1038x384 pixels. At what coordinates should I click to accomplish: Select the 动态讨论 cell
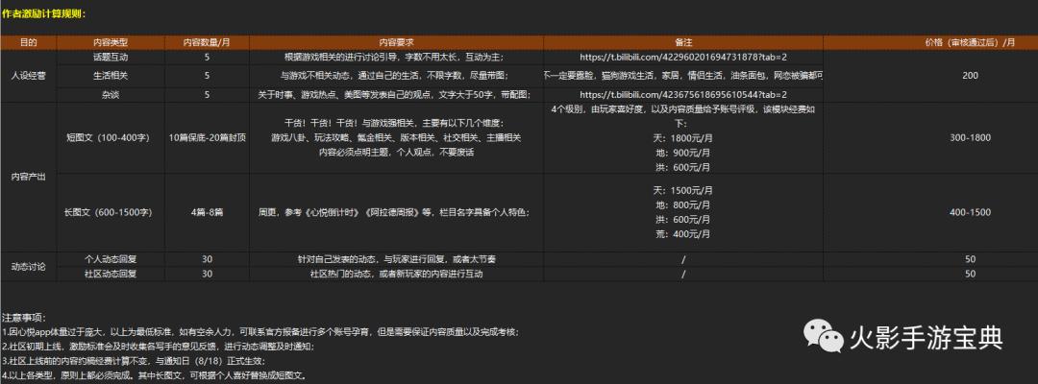pos(29,266)
